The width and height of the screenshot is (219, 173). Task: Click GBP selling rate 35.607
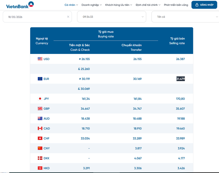[180, 109]
